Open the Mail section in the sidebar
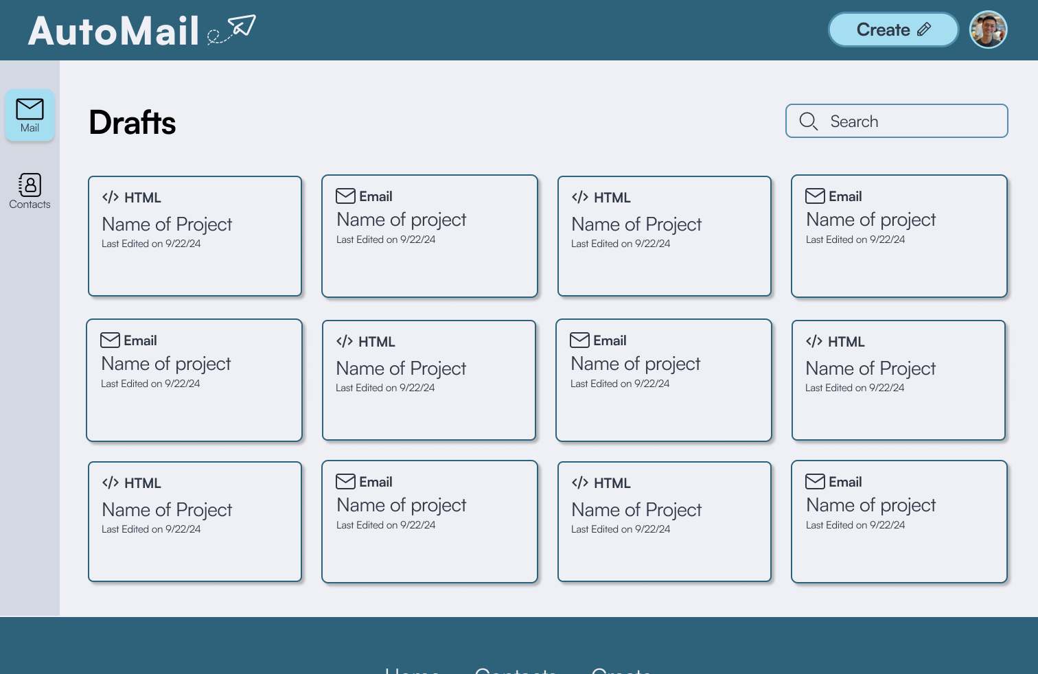 30,115
